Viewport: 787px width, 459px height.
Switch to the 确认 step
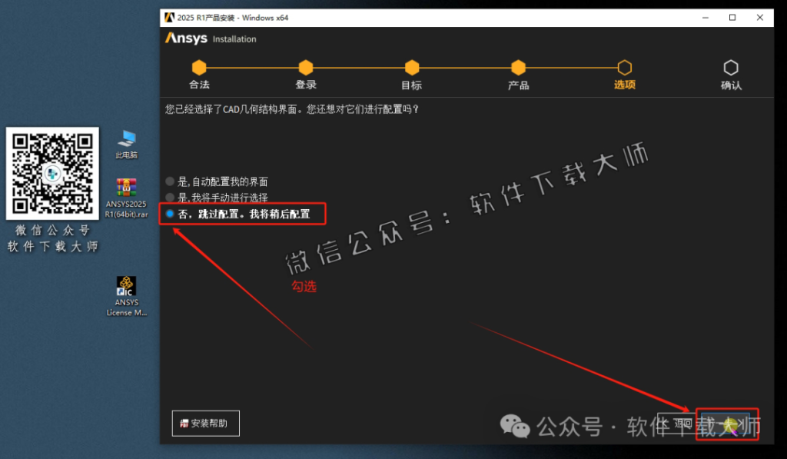[x=730, y=68]
